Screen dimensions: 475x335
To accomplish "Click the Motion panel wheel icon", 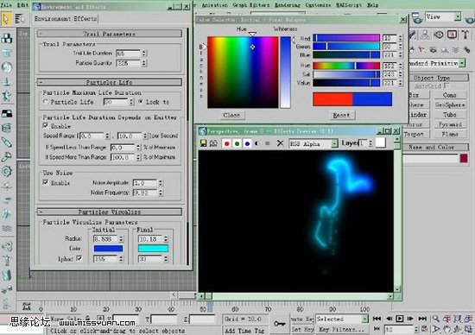I will (440, 35).
